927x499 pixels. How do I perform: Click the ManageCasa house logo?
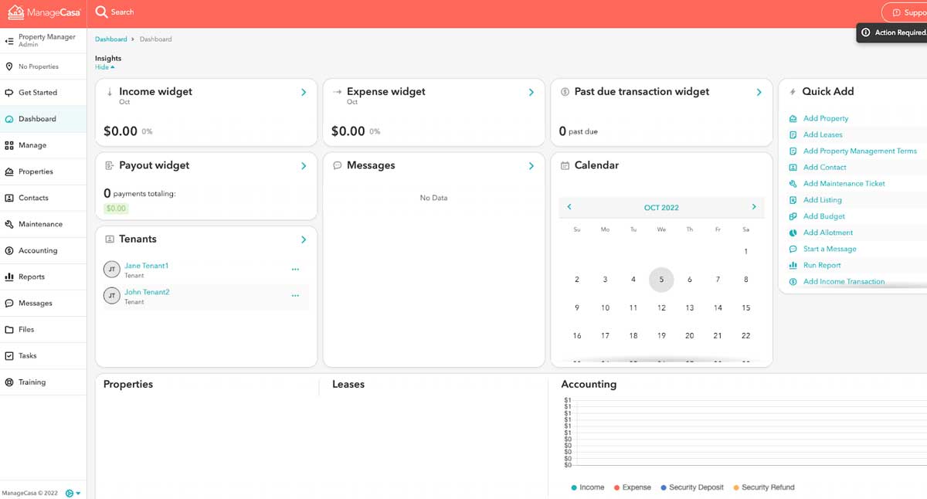(x=16, y=12)
